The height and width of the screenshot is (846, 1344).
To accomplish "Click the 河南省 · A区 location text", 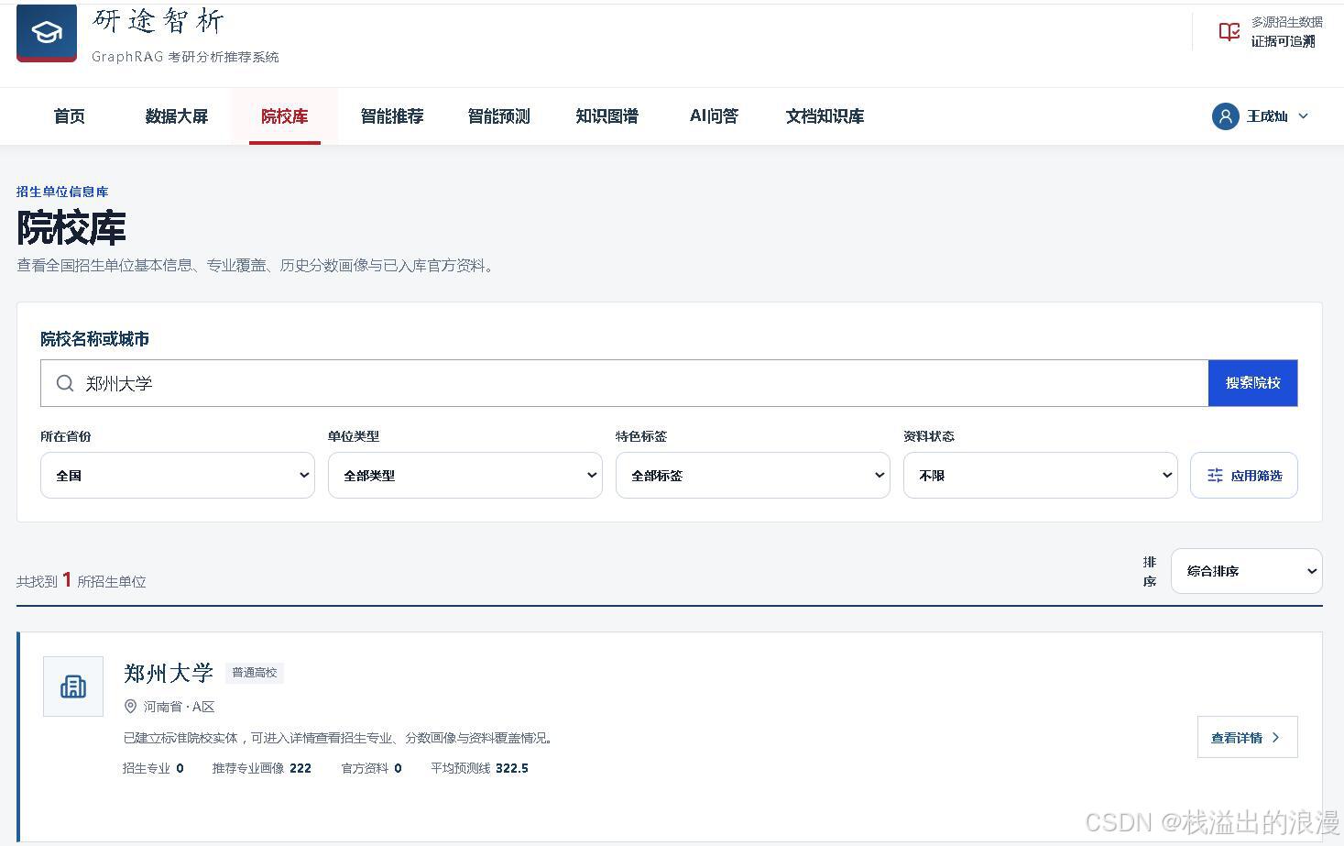I will [180, 707].
